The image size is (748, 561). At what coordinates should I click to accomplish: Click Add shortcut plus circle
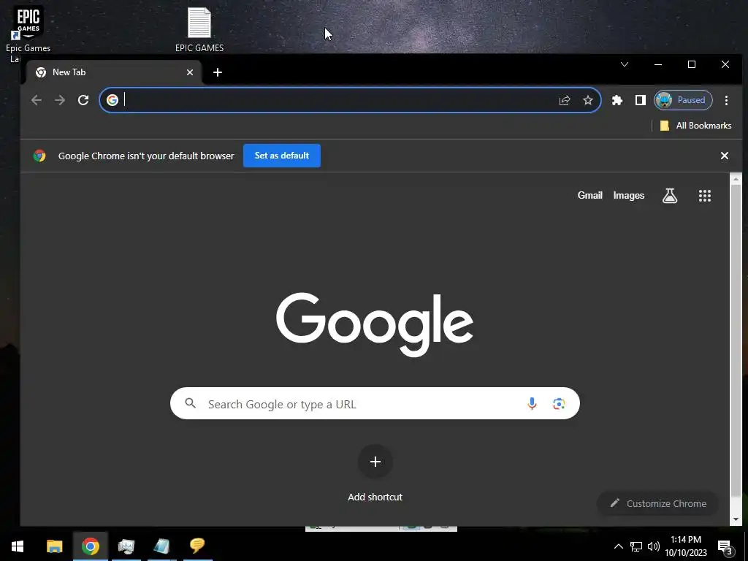pyautogui.click(x=375, y=462)
